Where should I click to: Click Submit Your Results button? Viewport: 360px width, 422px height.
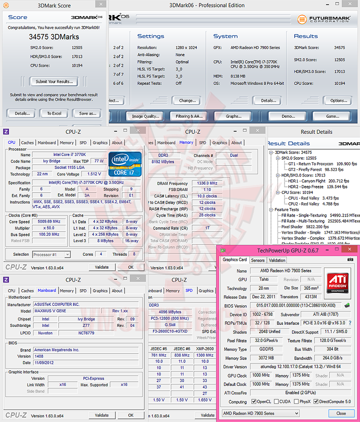click(x=54, y=82)
